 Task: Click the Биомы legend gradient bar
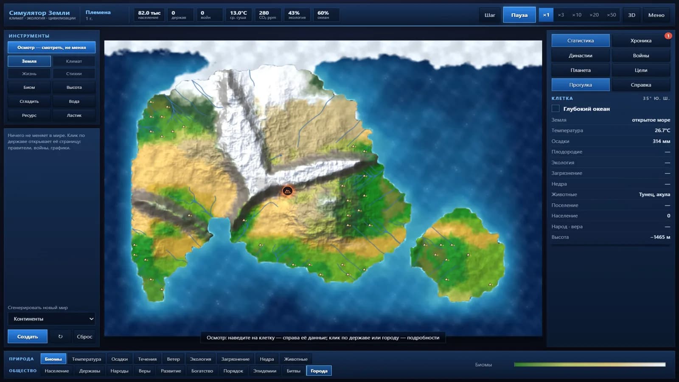click(589, 365)
